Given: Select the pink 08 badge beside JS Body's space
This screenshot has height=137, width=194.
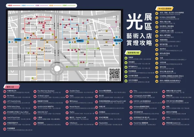Looking at the screenshot, I should [35, 96].
